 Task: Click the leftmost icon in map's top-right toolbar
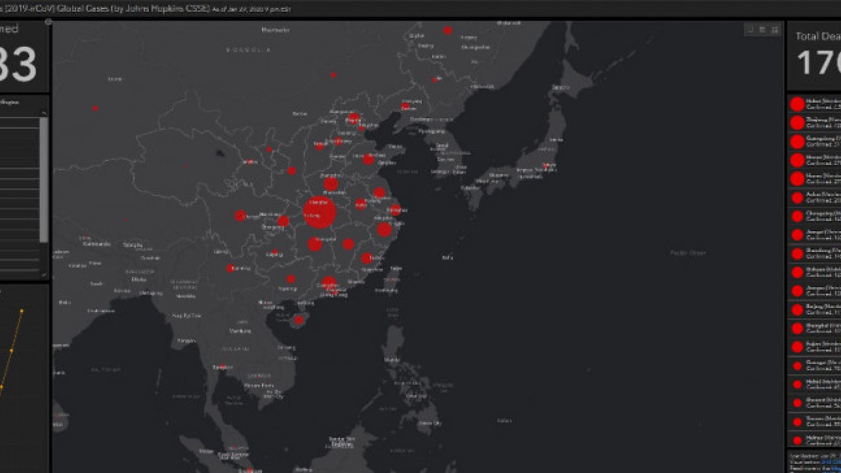[x=750, y=30]
